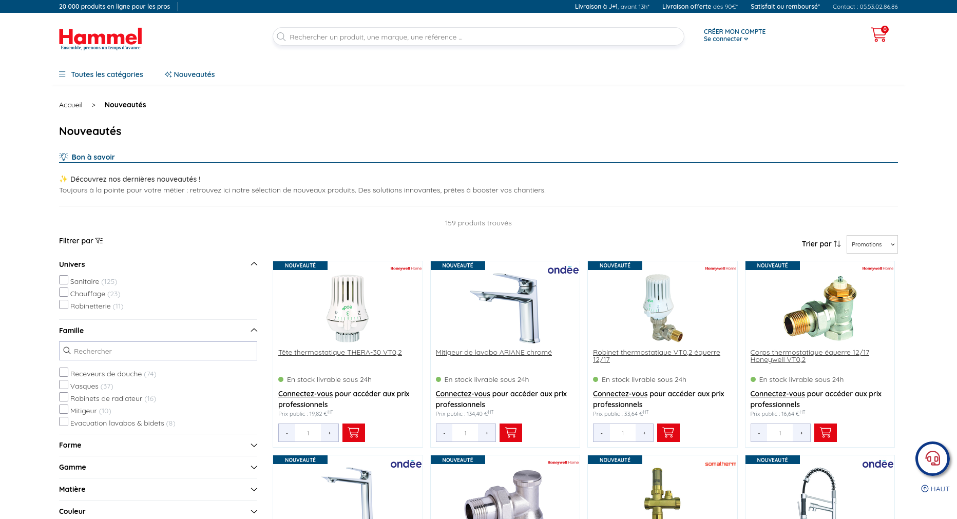
Task: Click quantity field for Corps thermostatique équerre
Action: 780,433
